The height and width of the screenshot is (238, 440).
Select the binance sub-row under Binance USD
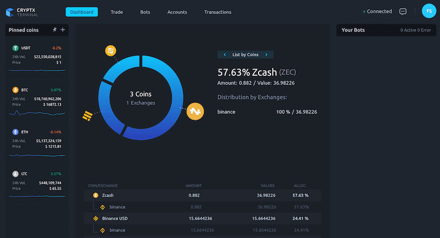pos(202,230)
